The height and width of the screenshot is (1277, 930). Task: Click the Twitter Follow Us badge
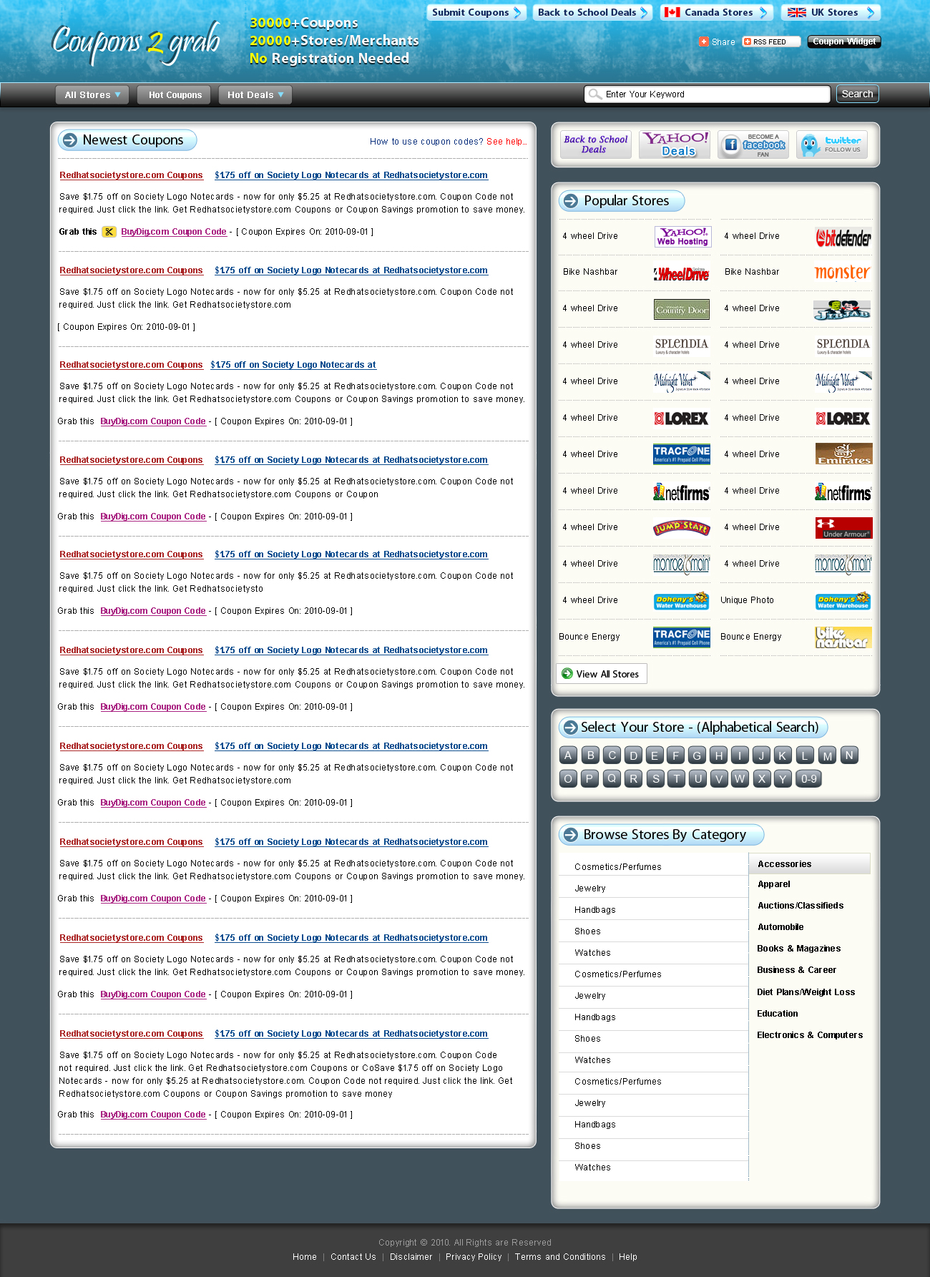[x=831, y=145]
